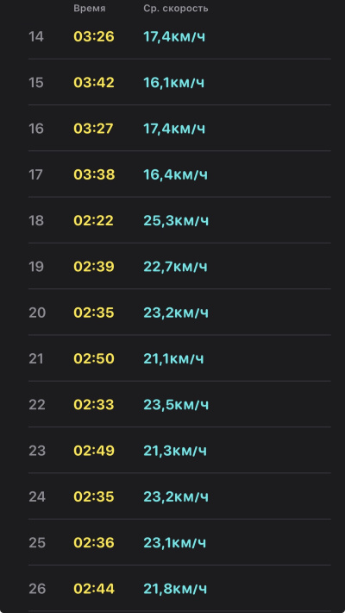Select split 19 time 02:39
Screen dimensions: 345x613
(x=94, y=267)
